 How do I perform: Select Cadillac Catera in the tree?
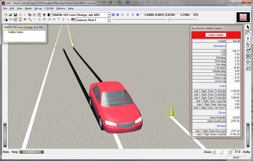[16, 32]
